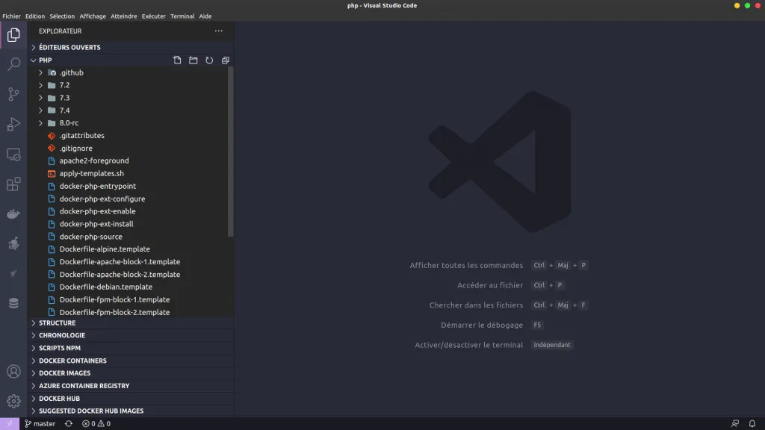Click the explorer file list scrollbar
Screen dimensions: 765x430
231,149
